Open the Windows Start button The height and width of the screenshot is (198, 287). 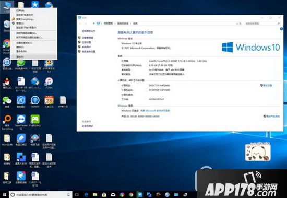pyautogui.click(x=4, y=194)
